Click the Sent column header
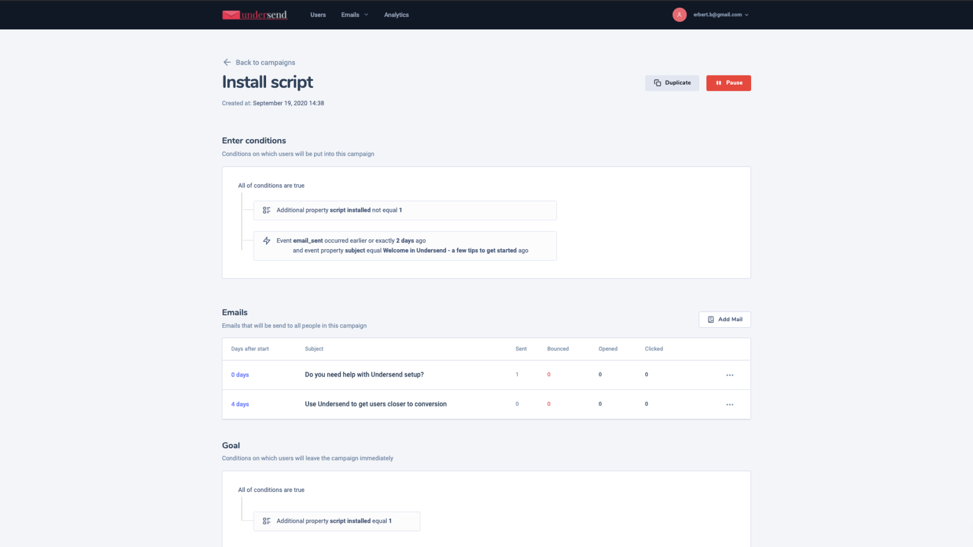 521,349
